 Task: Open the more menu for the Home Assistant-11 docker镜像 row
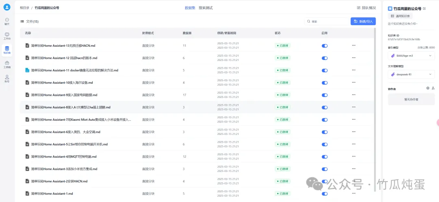(354, 70)
